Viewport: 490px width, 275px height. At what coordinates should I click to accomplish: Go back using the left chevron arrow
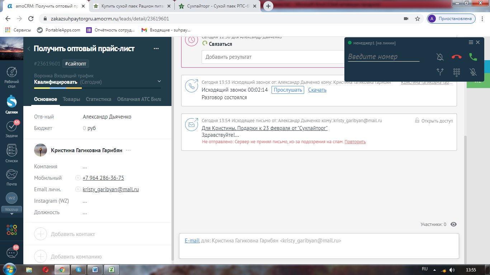click(x=29, y=49)
